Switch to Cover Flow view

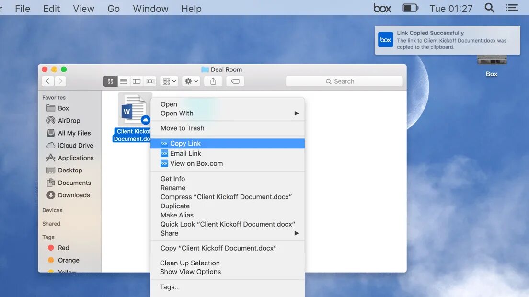pos(150,81)
